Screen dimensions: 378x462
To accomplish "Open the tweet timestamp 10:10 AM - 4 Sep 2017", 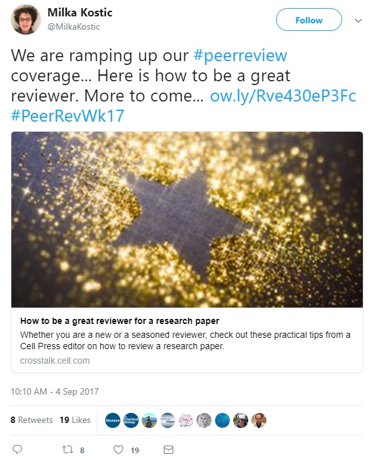I will [55, 391].
